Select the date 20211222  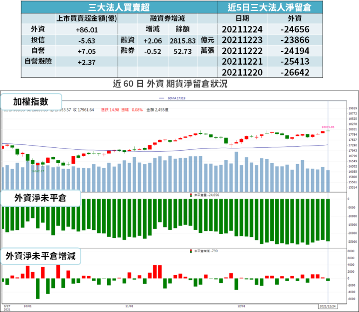242,51
